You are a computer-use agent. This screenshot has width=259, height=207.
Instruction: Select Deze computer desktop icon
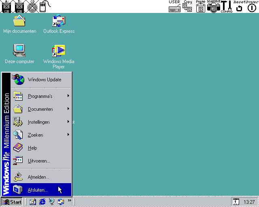click(19, 54)
